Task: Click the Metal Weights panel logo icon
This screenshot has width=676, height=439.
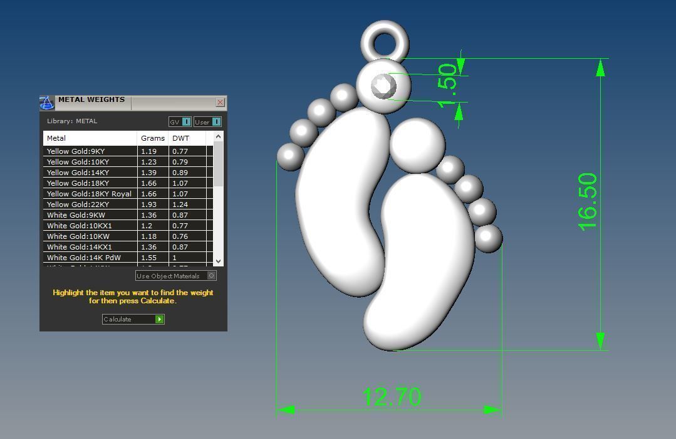Action: click(x=46, y=103)
